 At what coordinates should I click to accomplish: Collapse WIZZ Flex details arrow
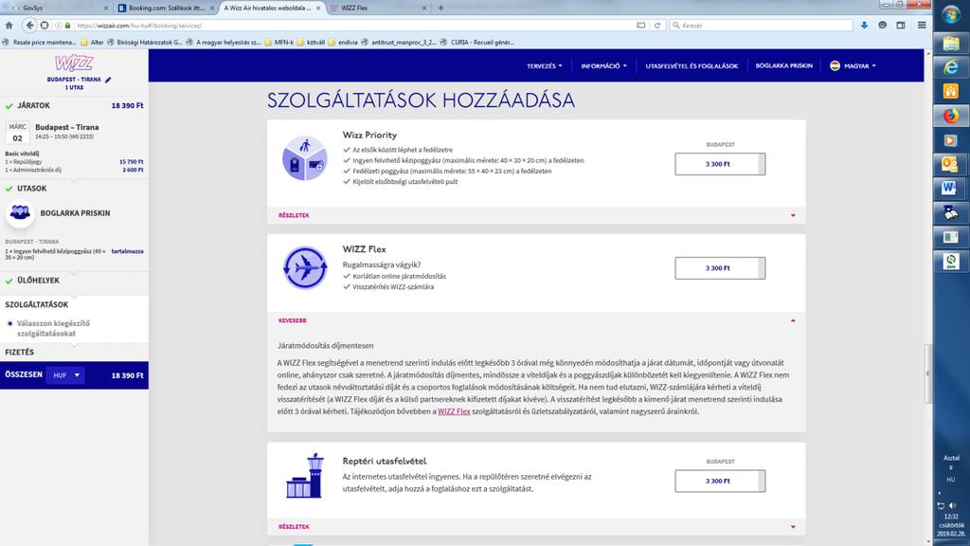click(793, 320)
